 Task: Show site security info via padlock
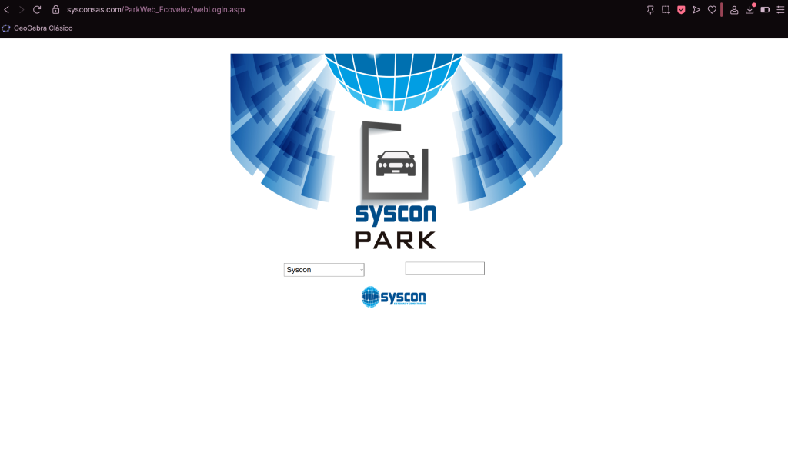pos(55,9)
